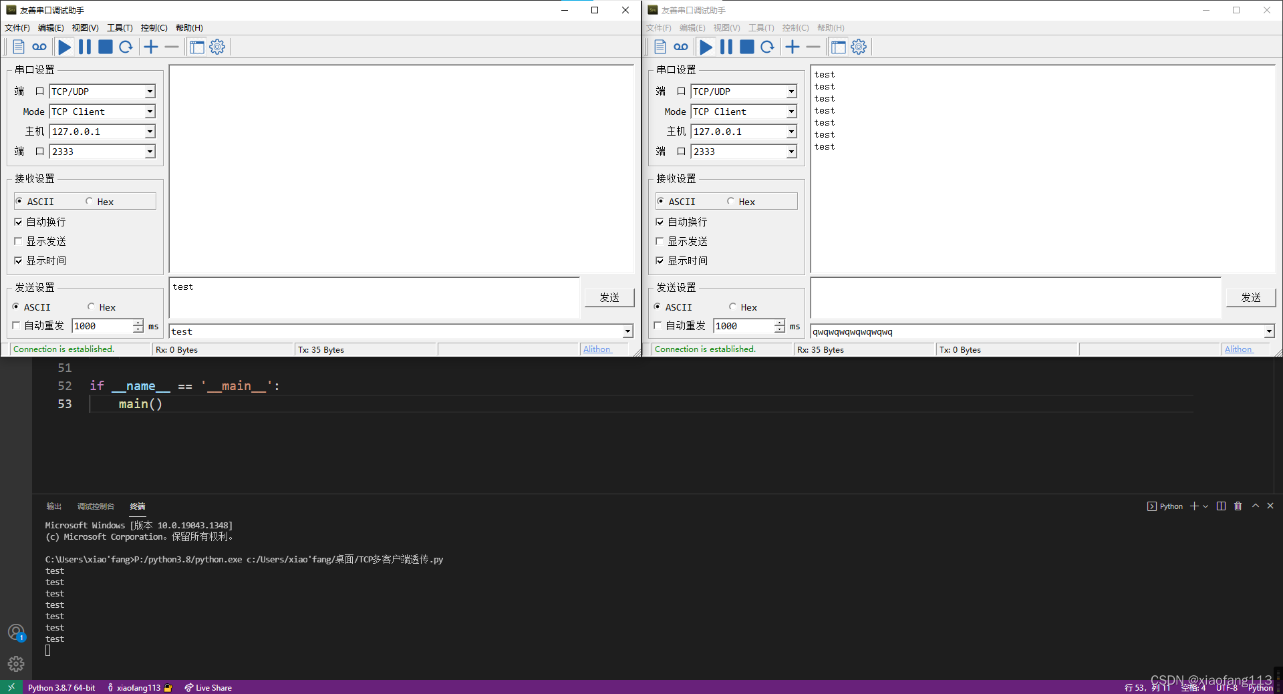Open settings gear in left window toolbar

(217, 47)
